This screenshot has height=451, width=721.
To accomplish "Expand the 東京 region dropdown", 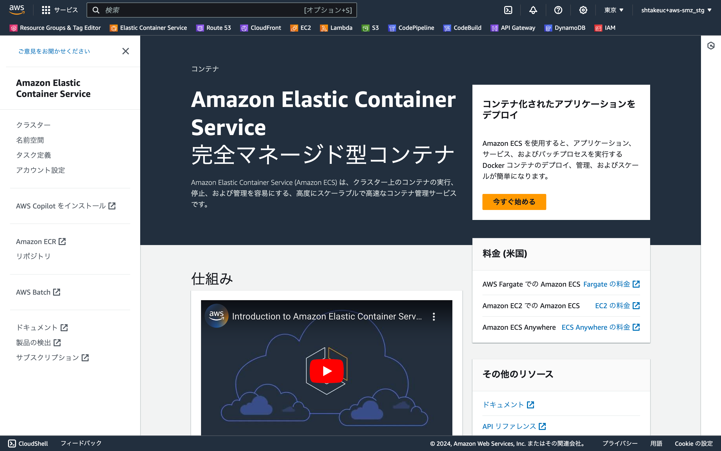I will [x=614, y=10].
